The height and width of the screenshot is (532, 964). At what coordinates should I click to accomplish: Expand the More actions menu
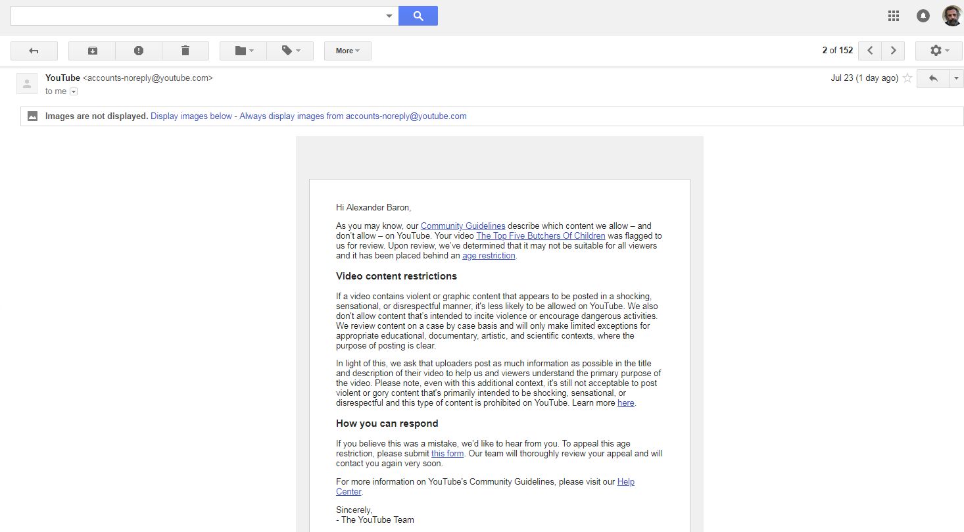point(347,51)
